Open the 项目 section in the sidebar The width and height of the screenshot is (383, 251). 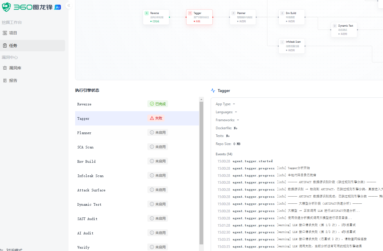tap(32, 33)
